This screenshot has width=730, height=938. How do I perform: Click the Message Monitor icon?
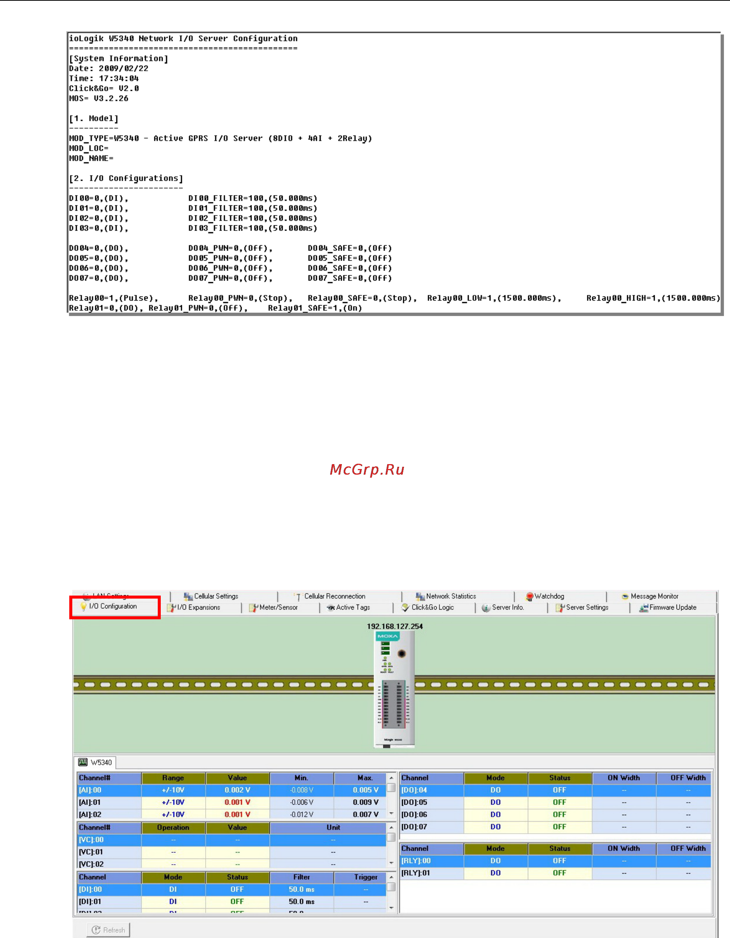pyautogui.click(x=625, y=597)
